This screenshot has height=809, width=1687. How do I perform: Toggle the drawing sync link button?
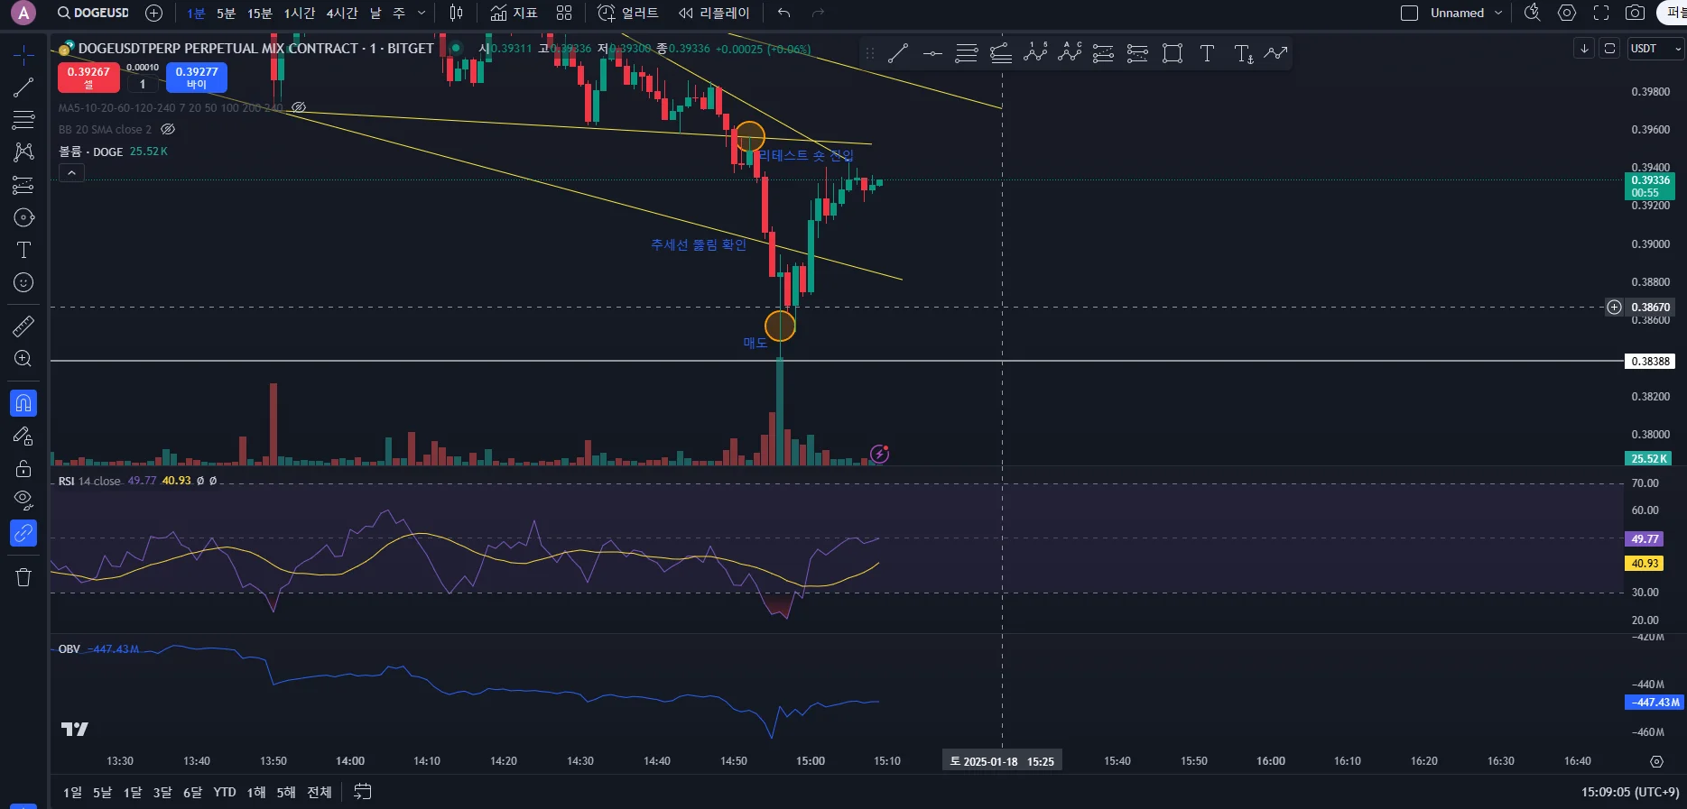(x=23, y=534)
